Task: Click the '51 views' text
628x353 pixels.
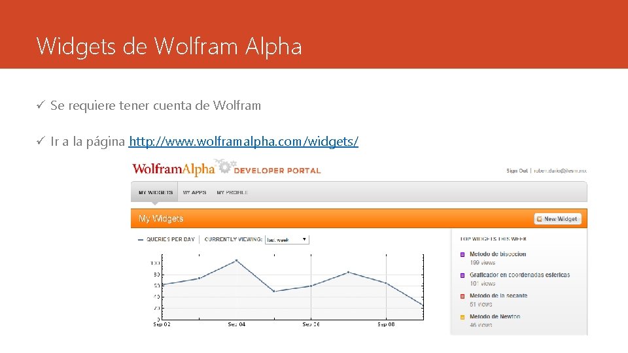Action: click(481, 305)
